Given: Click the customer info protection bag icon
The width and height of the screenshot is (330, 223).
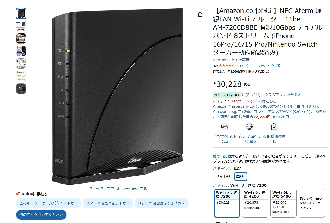Looking at the screenshot, I should click(x=274, y=127).
